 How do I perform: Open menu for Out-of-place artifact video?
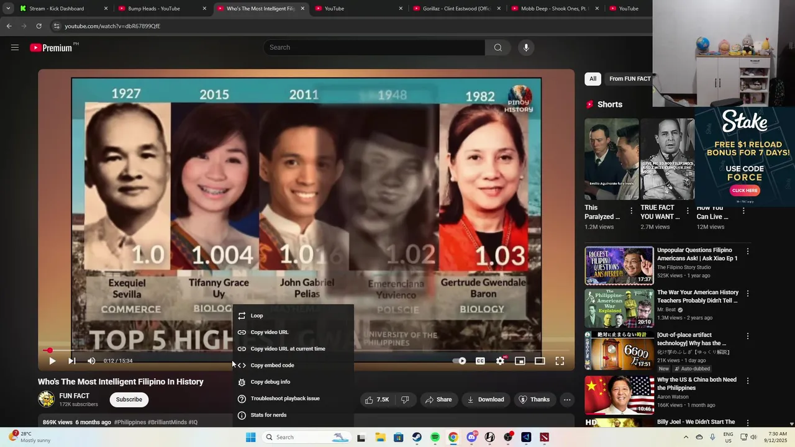pyautogui.click(x=748, y=336)
